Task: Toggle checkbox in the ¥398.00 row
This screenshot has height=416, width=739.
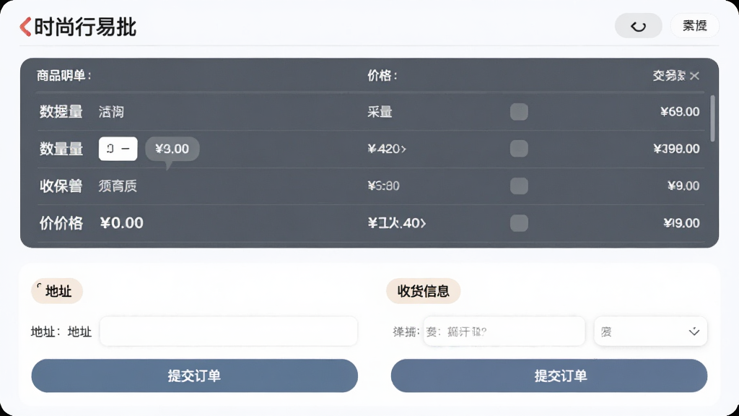Action: click(x=519, y=149)
